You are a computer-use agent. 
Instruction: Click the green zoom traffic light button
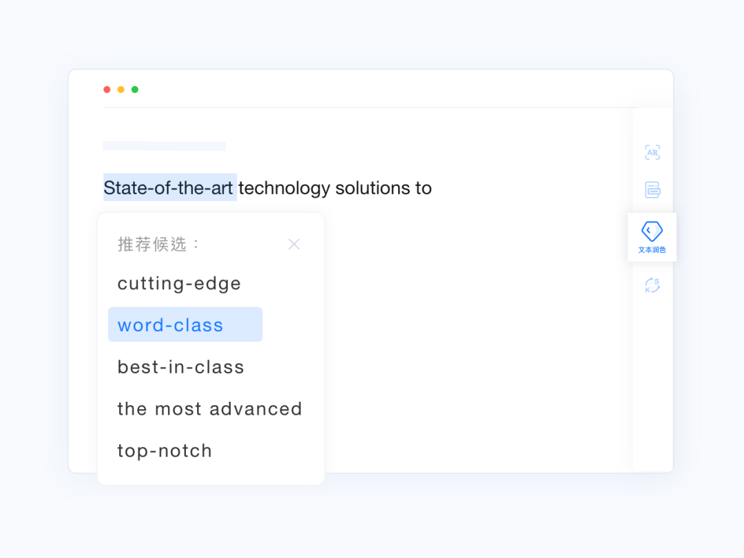(x=135, y=89)
